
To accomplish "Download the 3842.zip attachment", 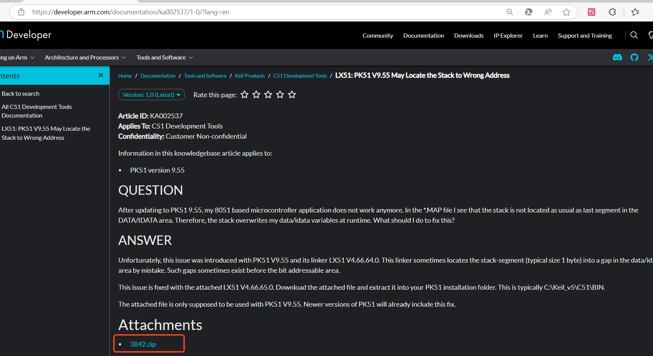I will click(x=143, y=344).
